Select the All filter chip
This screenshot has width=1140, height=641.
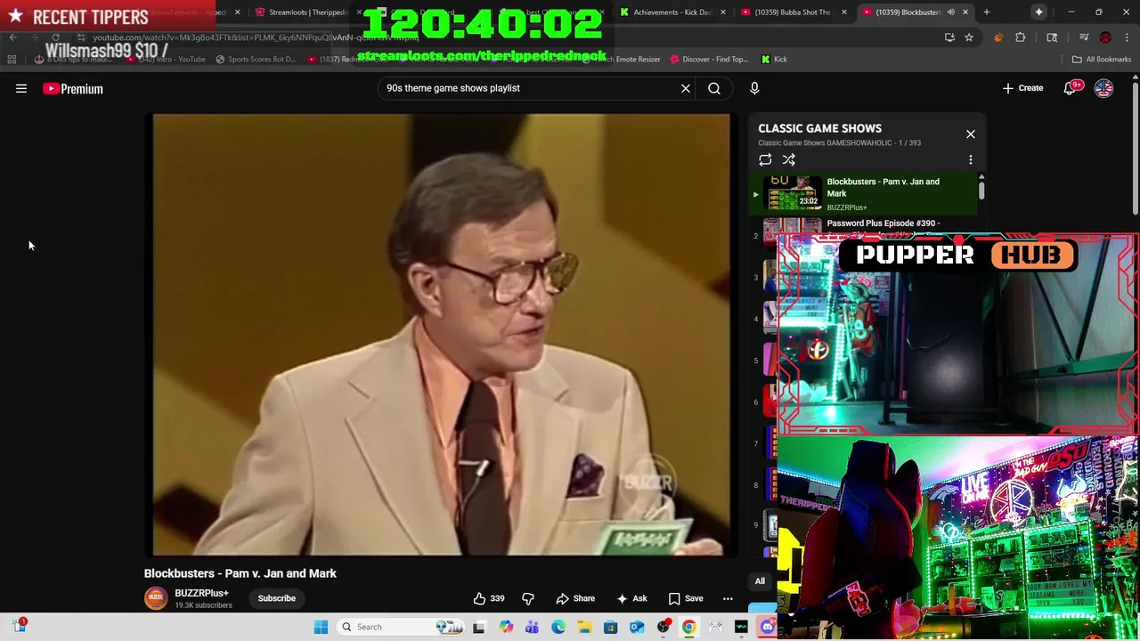[x=760, y=581]
